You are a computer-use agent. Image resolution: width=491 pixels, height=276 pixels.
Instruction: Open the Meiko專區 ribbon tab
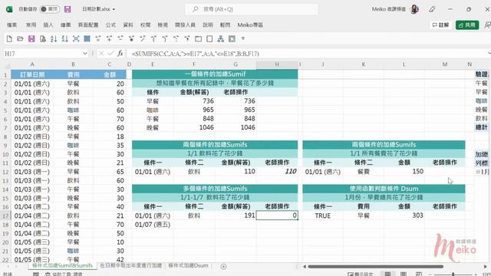coord(250,25)
